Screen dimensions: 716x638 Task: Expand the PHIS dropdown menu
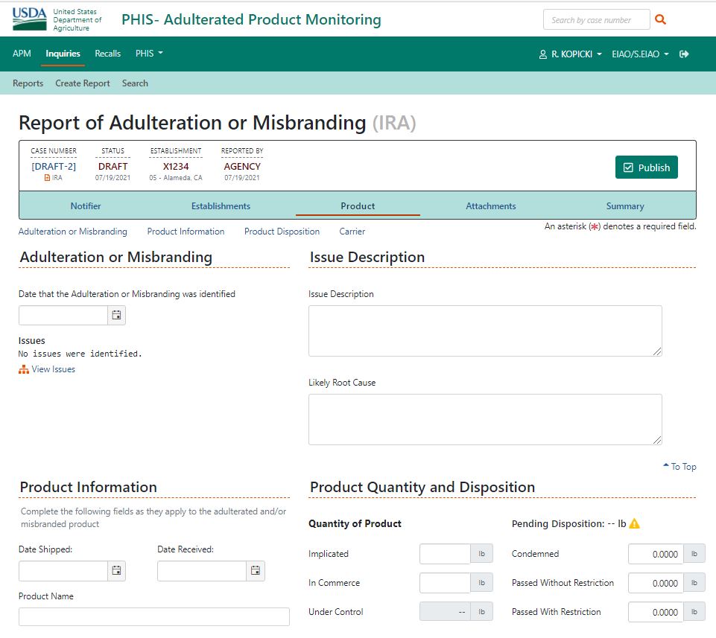(149, 54)
